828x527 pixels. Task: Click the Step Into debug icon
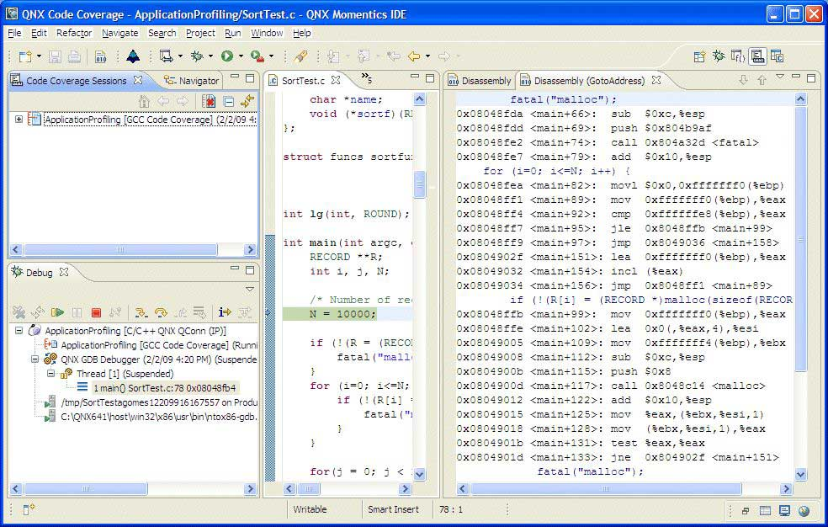[141, 312]
